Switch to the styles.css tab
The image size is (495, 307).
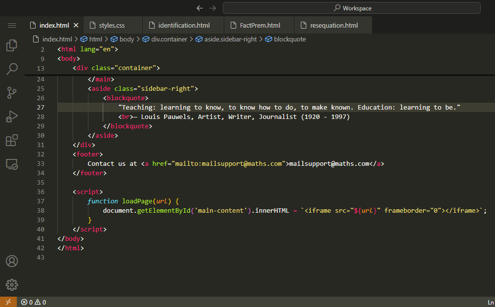click(x=111, y=25)
